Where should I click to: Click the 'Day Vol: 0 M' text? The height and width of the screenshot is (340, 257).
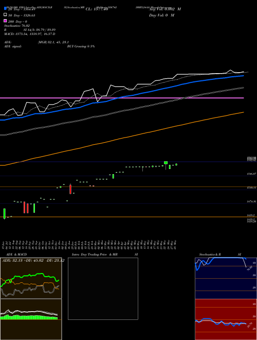[x=161, y=15]
